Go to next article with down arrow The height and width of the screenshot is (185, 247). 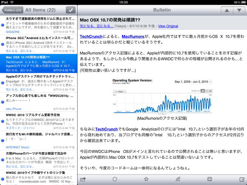(239, 10)
